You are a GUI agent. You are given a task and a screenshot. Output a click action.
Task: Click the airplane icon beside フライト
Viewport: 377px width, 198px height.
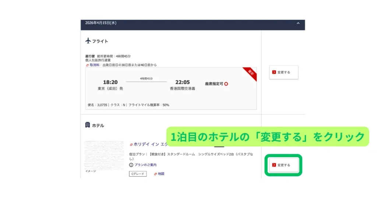click(88, 41)
